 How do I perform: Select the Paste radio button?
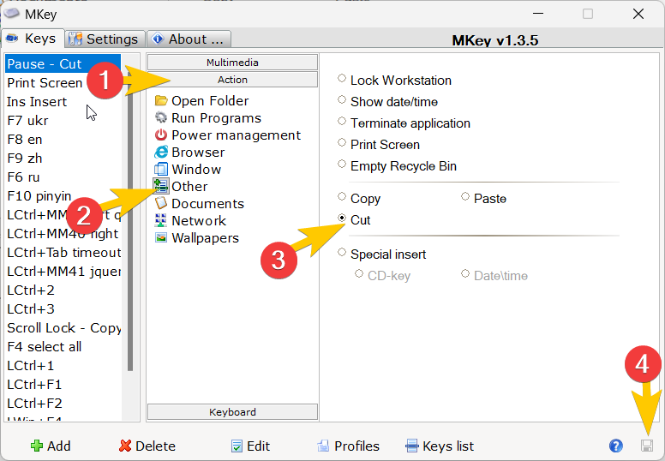point(465,196)
